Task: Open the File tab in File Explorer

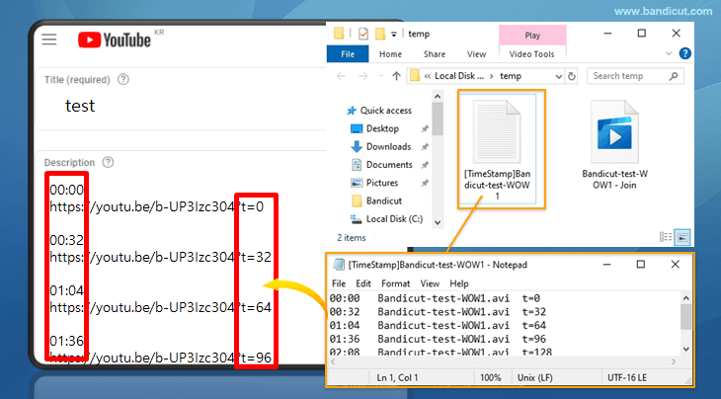Action: point(348,54)
